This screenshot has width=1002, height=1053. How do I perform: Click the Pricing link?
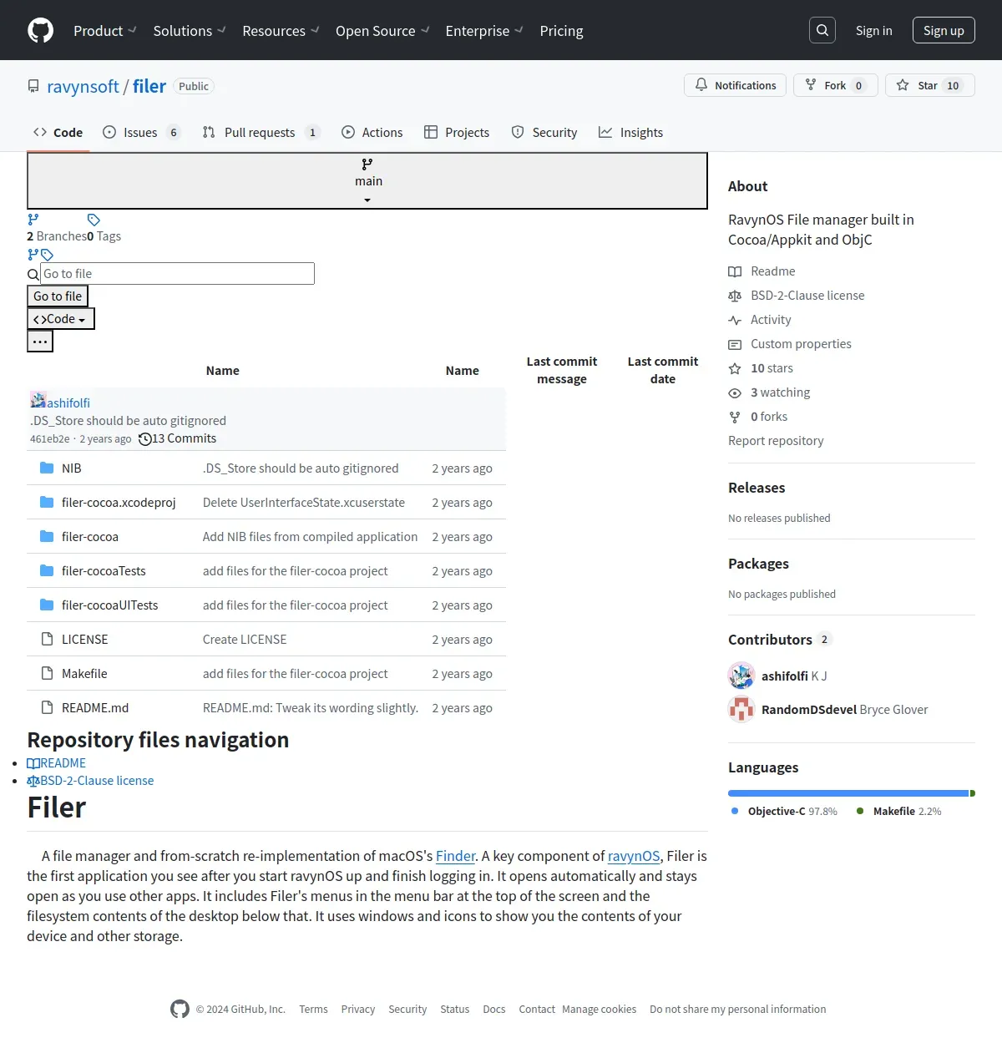tap(561, 30)
